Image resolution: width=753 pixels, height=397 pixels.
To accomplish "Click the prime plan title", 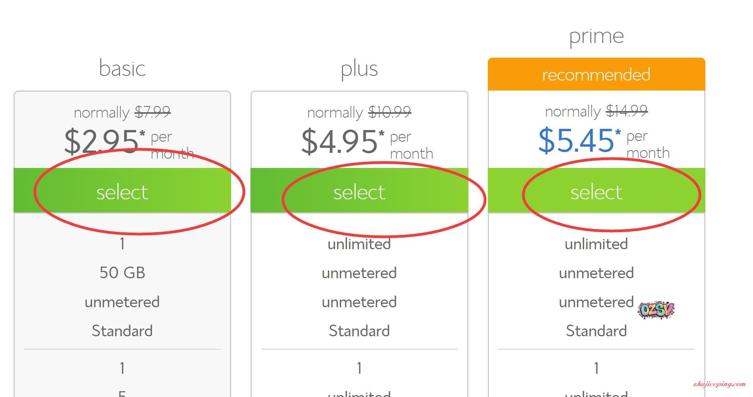I will click(x=596, y=36).
